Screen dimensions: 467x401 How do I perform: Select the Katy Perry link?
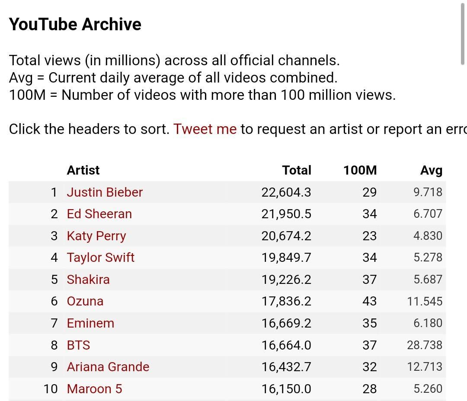[x=96, y=236]
